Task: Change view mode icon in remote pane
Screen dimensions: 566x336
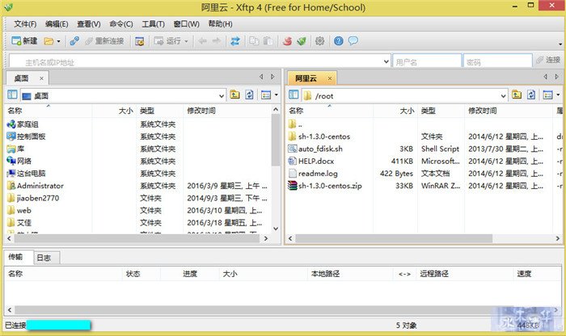Action: coord(547,95)
